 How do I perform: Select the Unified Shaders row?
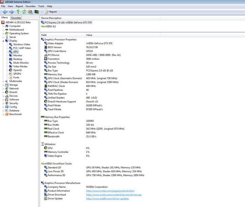tap(71, 98)
